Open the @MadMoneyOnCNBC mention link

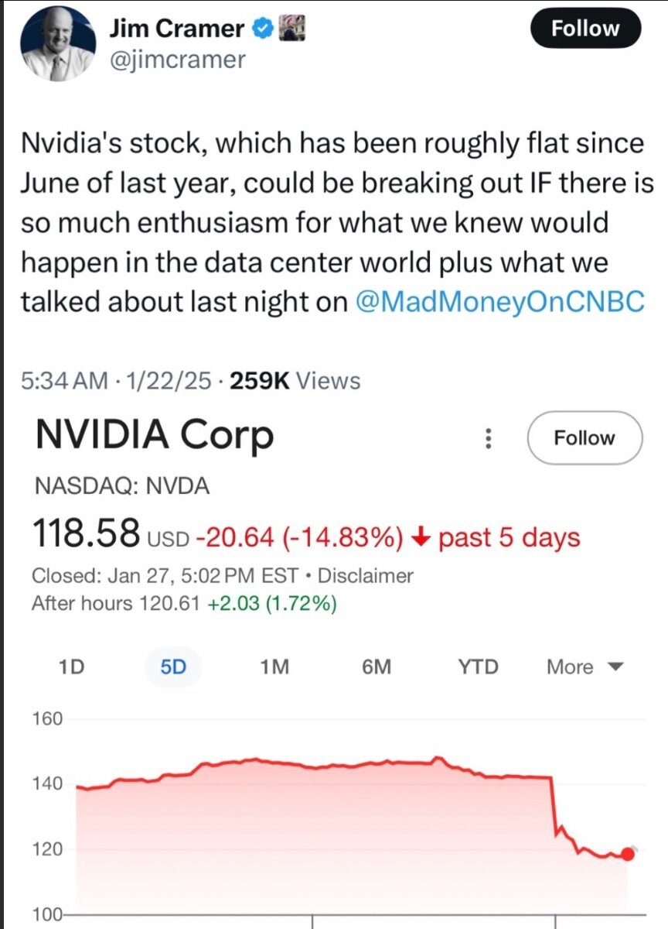point(499,302)
